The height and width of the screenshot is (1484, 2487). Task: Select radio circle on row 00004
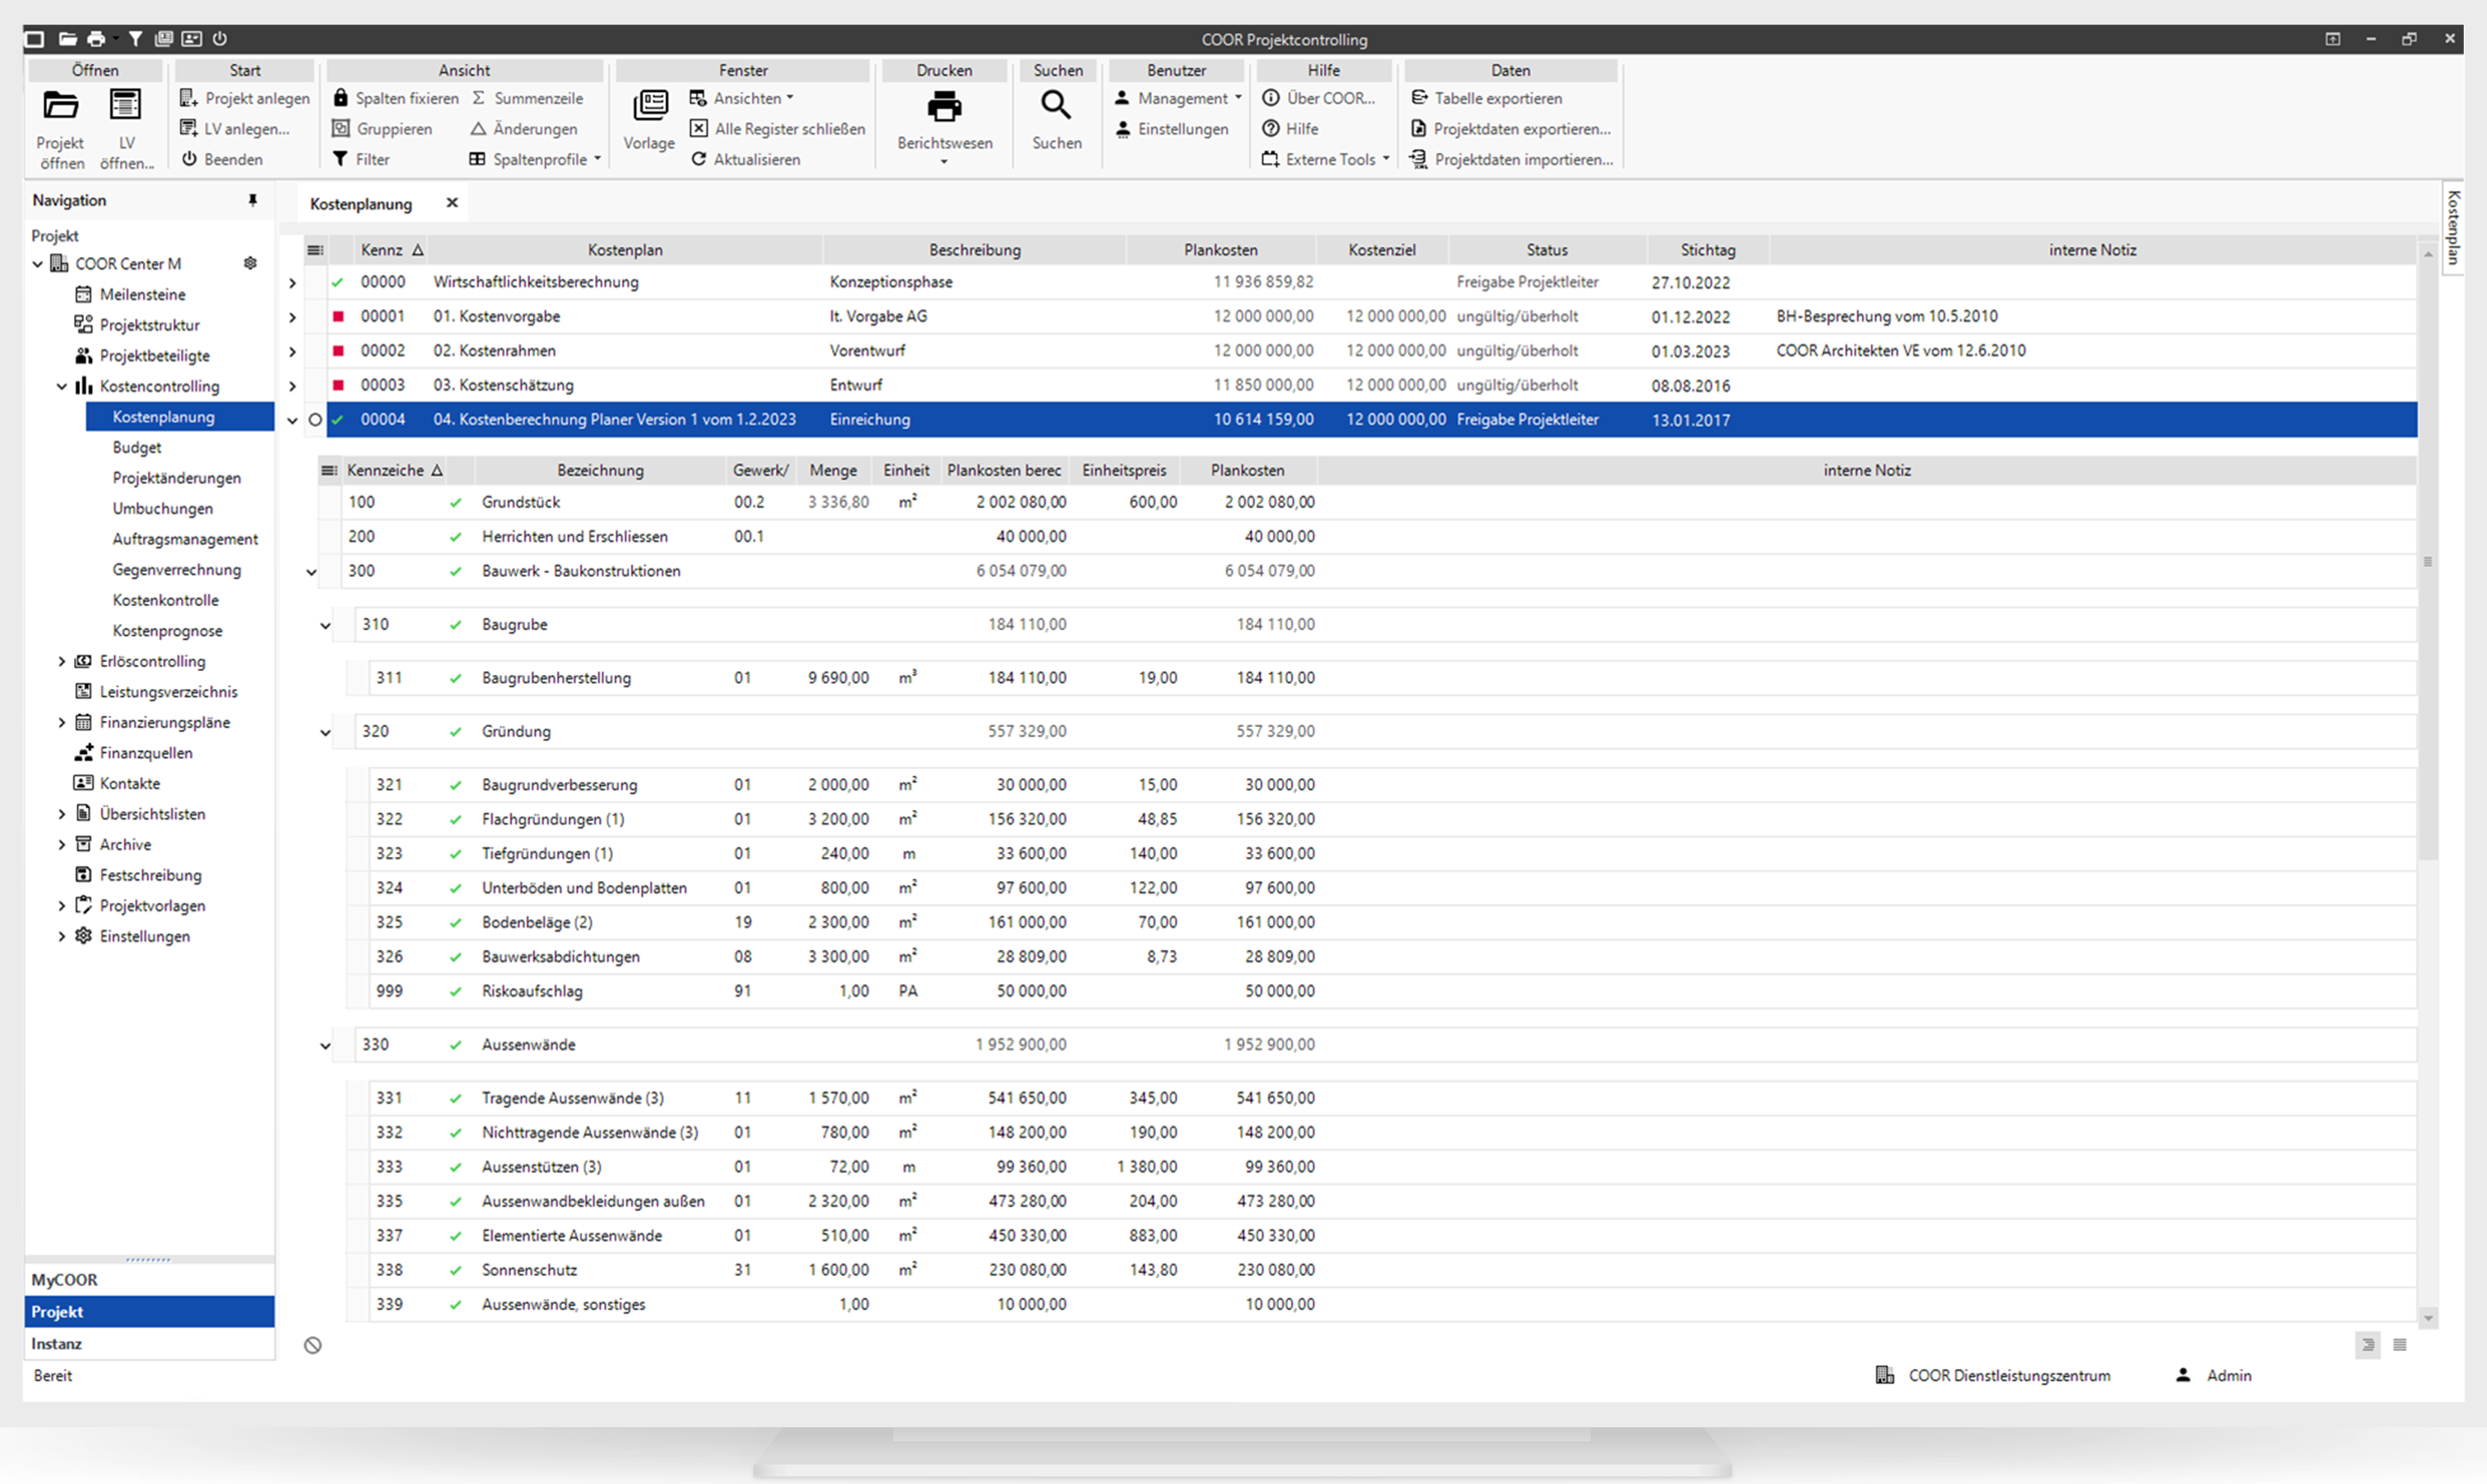click(x=315, y=420)
